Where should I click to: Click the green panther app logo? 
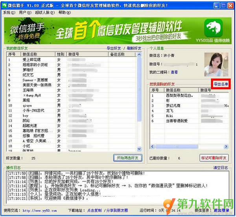coord(214,28)
